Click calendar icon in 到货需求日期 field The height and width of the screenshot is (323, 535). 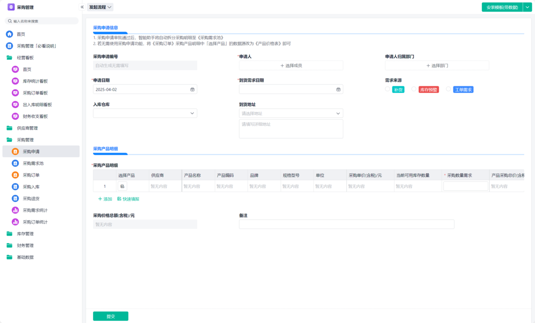click(338, 89)
